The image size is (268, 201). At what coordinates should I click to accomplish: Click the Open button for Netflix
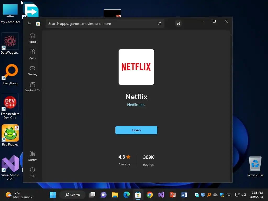click(136, 130)
